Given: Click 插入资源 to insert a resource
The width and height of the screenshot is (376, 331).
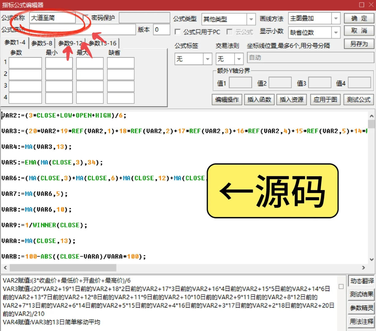Looking at the screenshot, I should tap(291, 99).
